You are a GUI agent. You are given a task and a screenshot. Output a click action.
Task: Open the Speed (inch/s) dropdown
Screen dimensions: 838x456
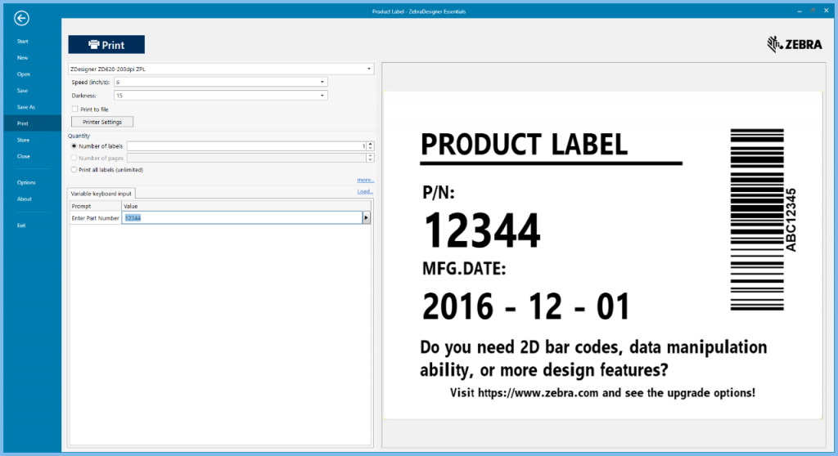coord(322,82)
